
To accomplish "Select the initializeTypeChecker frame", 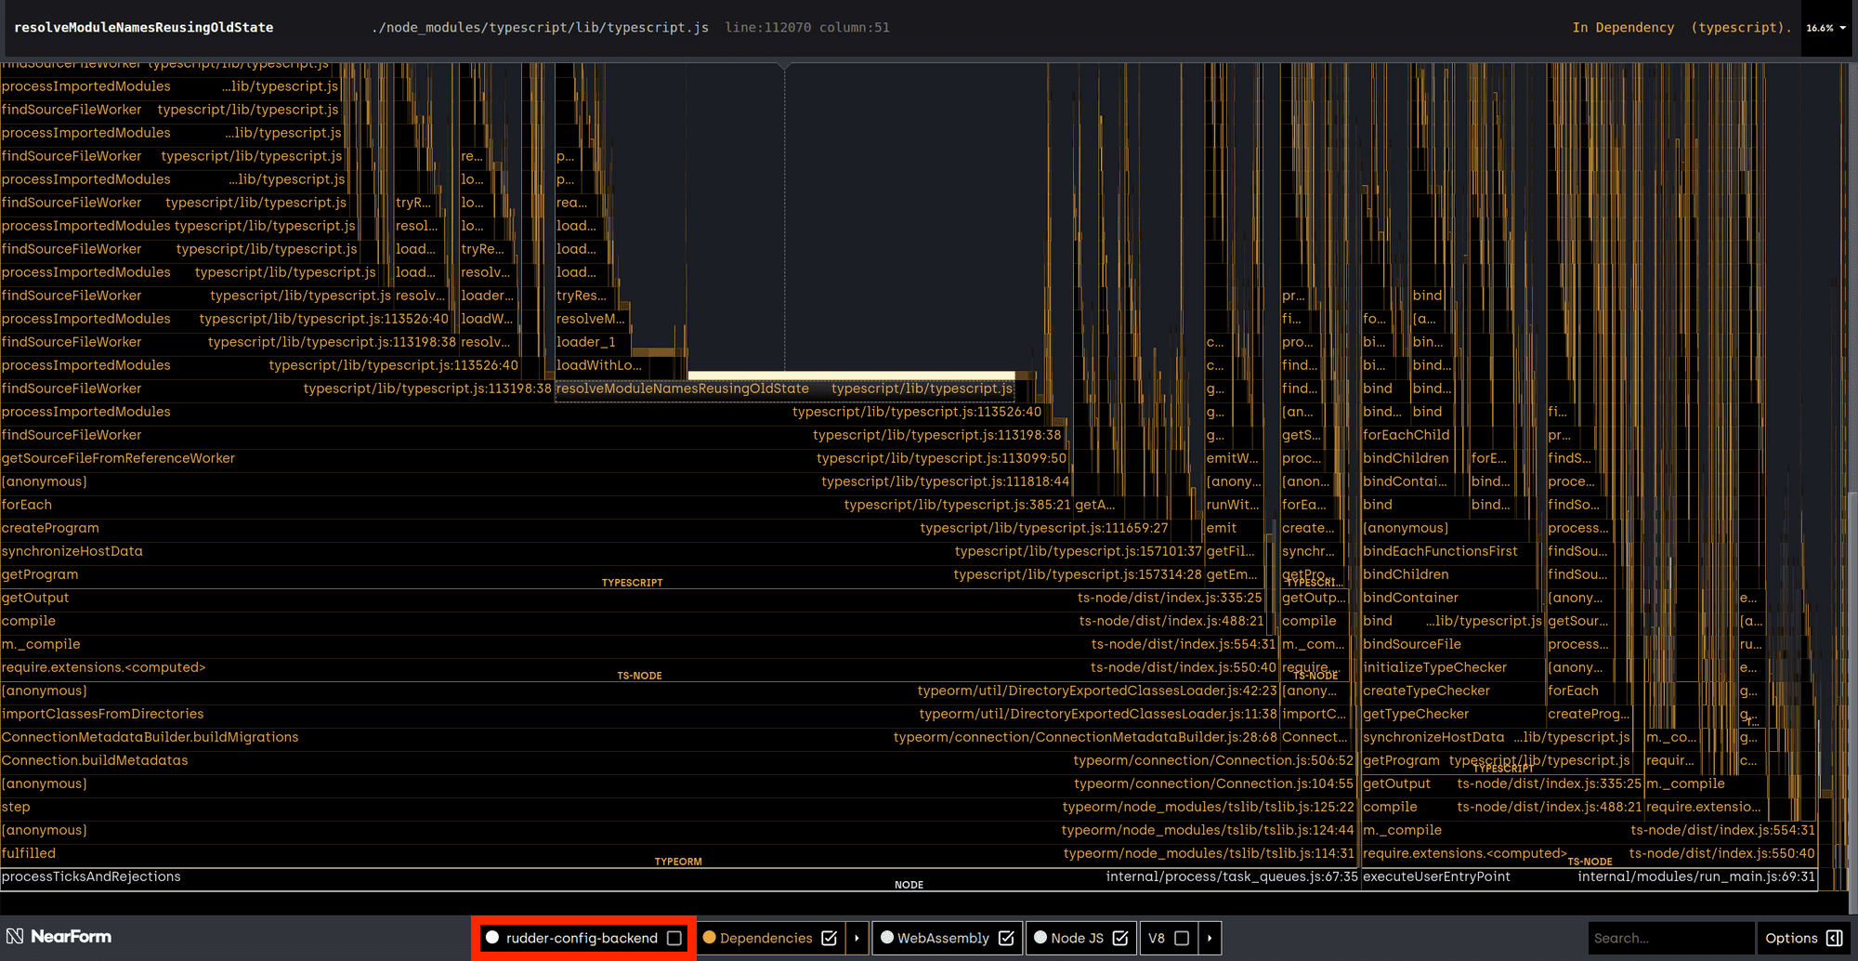I will point(1452,667).
